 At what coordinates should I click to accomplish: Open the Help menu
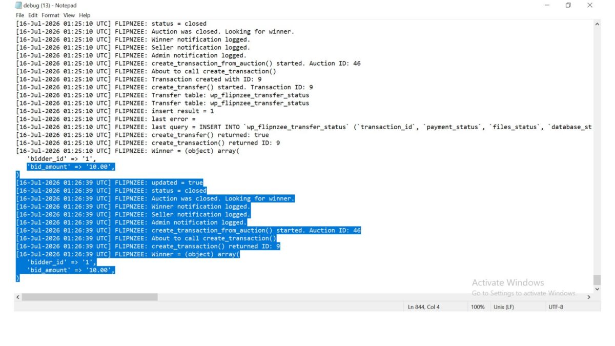click(x=85, y=15)
